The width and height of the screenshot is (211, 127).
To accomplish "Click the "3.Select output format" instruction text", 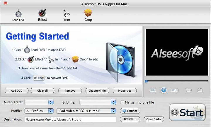I will [x=48, y=68].
